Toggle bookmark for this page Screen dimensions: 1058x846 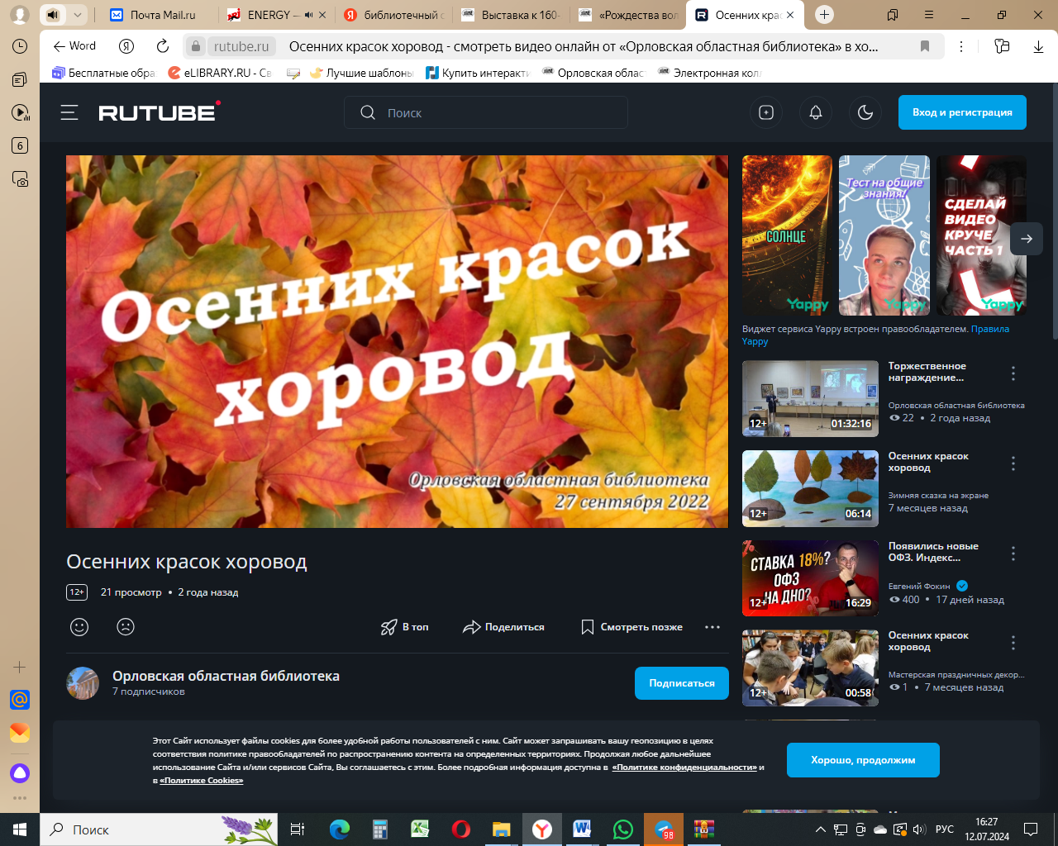(925, 46)
